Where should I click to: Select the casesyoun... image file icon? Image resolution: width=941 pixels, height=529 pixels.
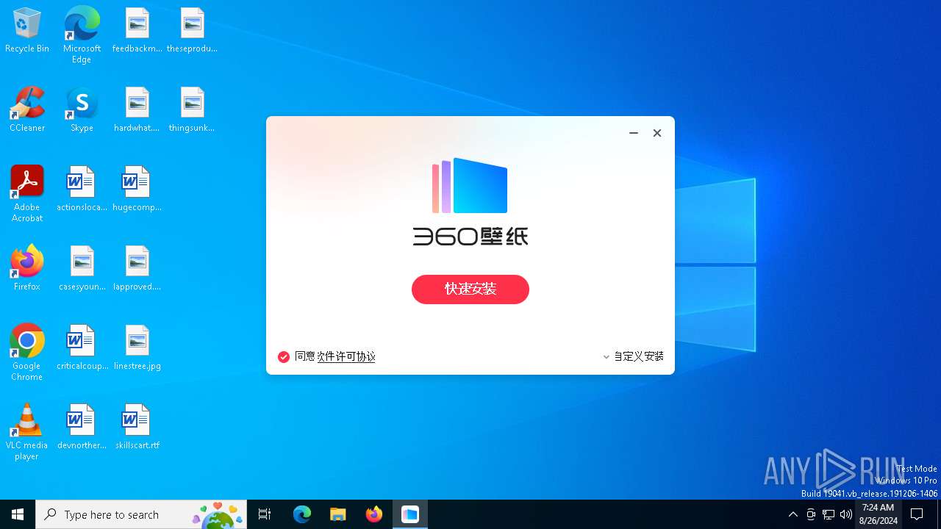click(82, 268)
